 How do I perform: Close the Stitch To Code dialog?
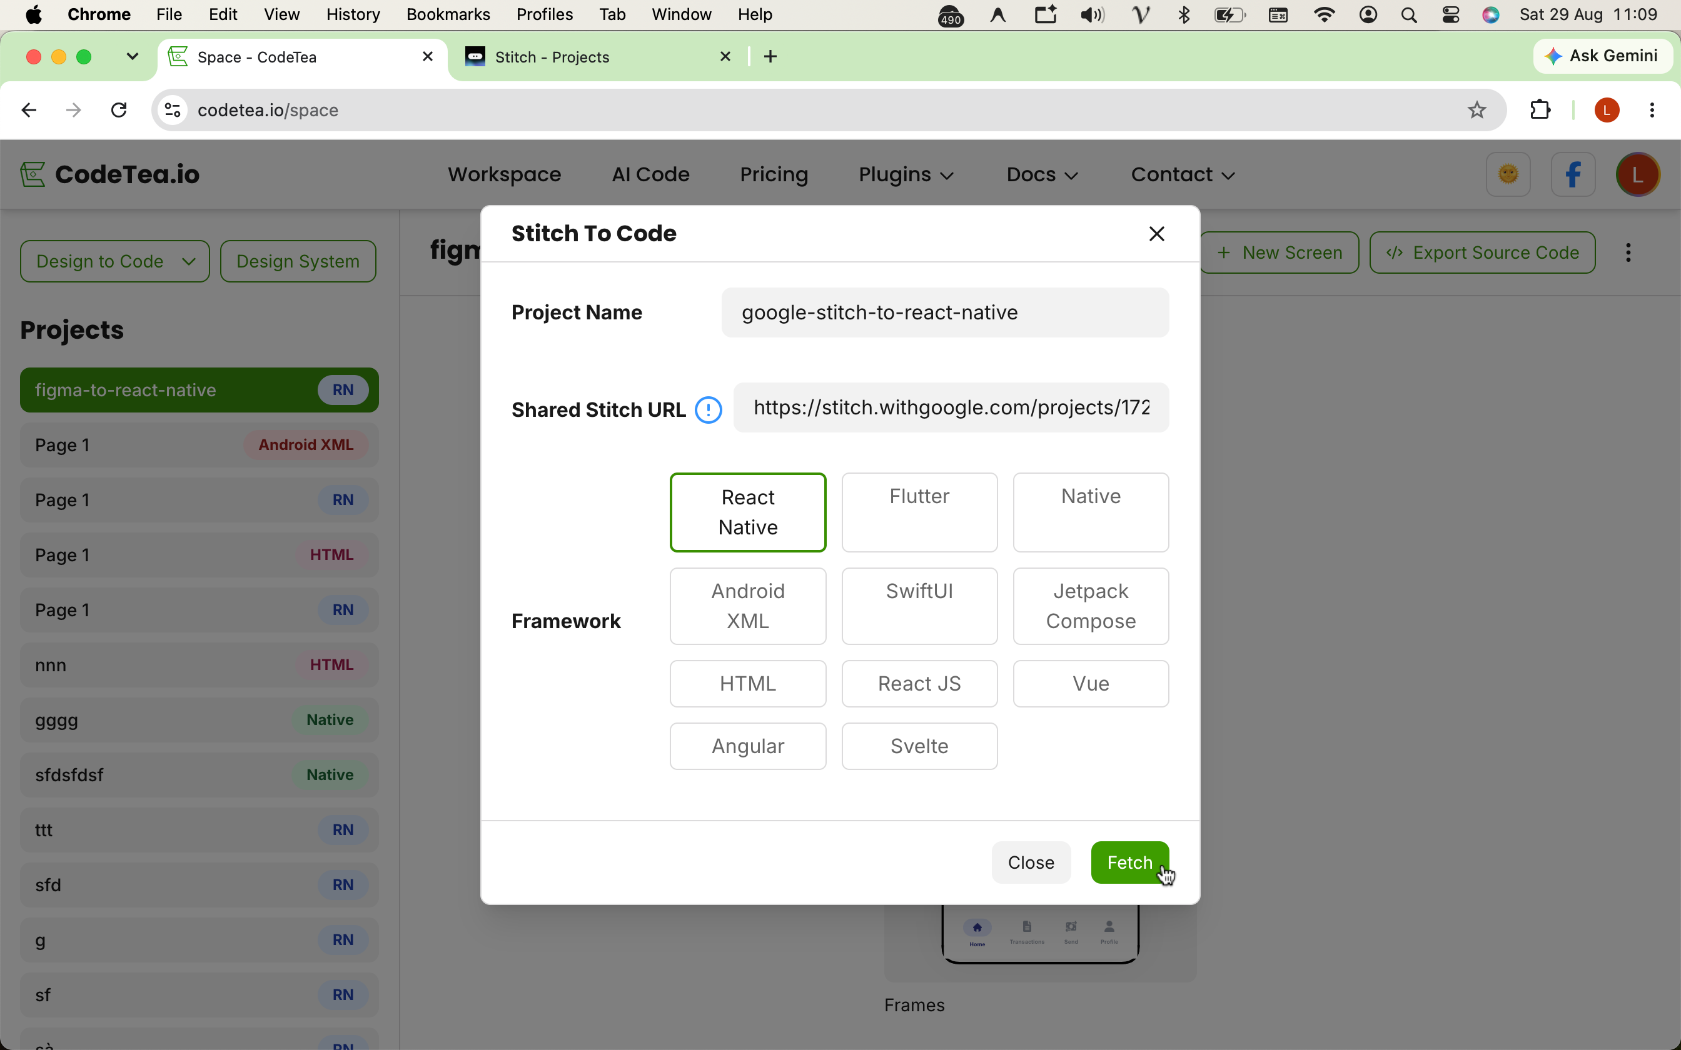click(1156, 234)
